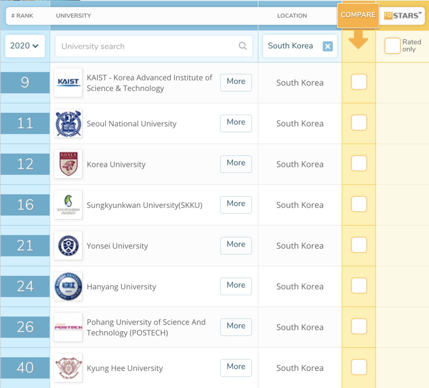Image resolution: width=429 pixels, height=388 pixels.
Task: Click the POSTECH logo
Action: [68, 327]
